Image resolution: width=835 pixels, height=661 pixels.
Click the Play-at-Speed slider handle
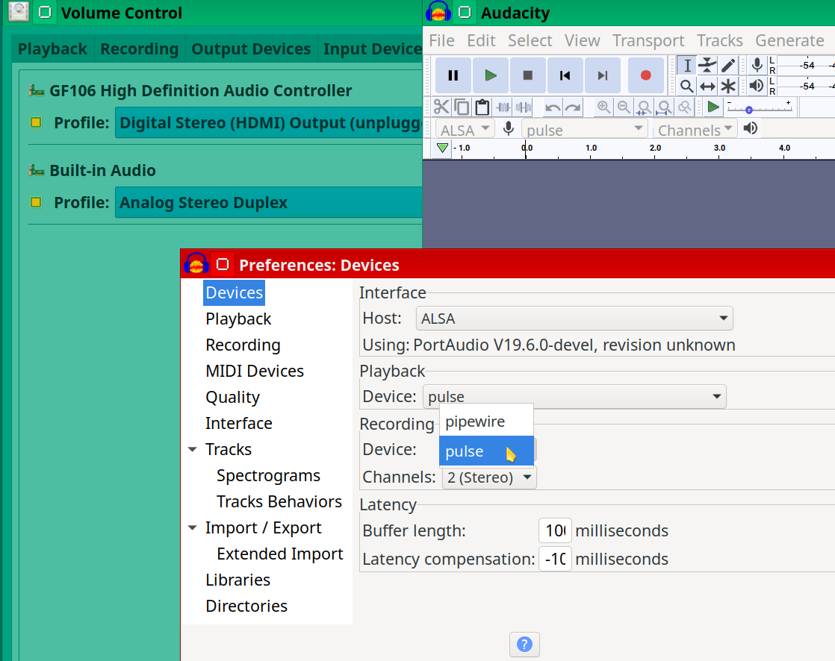[x=748, y=110]
